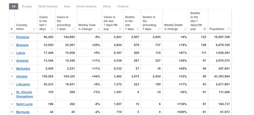Open the Bermuda country link
254x115 pixels.
pyautogui.click(x=23, y=112)
